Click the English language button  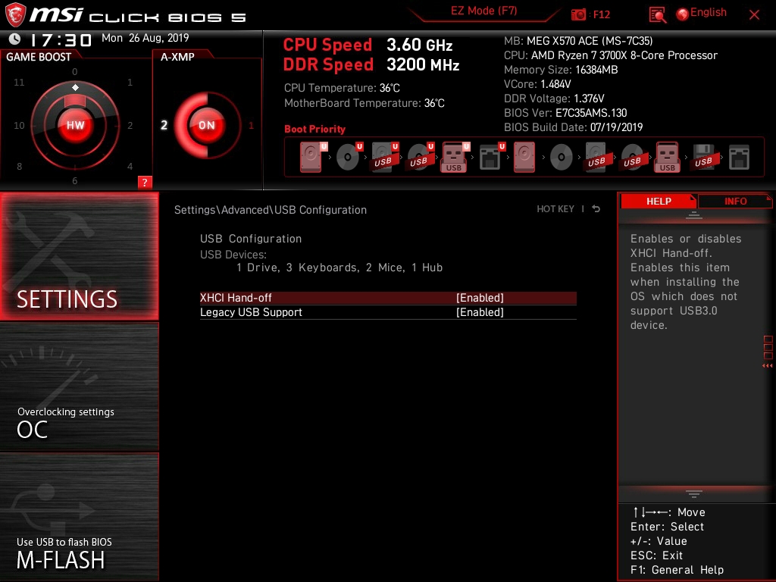[709, 12]
